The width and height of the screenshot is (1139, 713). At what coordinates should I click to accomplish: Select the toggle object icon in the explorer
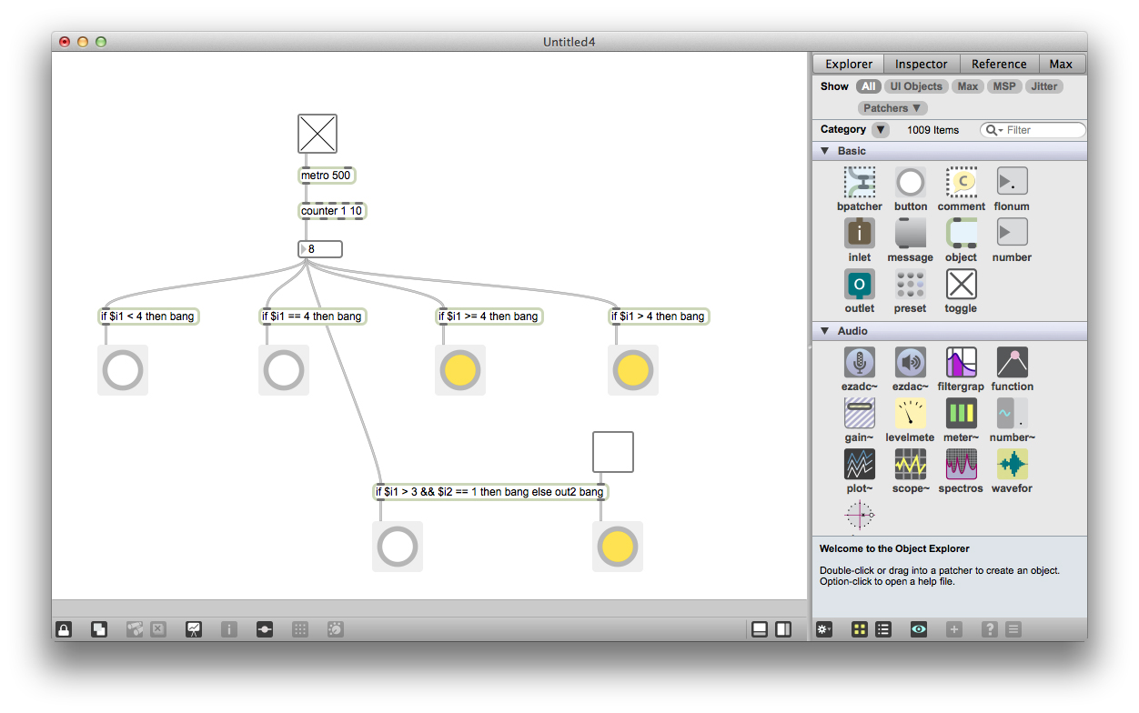[962, 284]
